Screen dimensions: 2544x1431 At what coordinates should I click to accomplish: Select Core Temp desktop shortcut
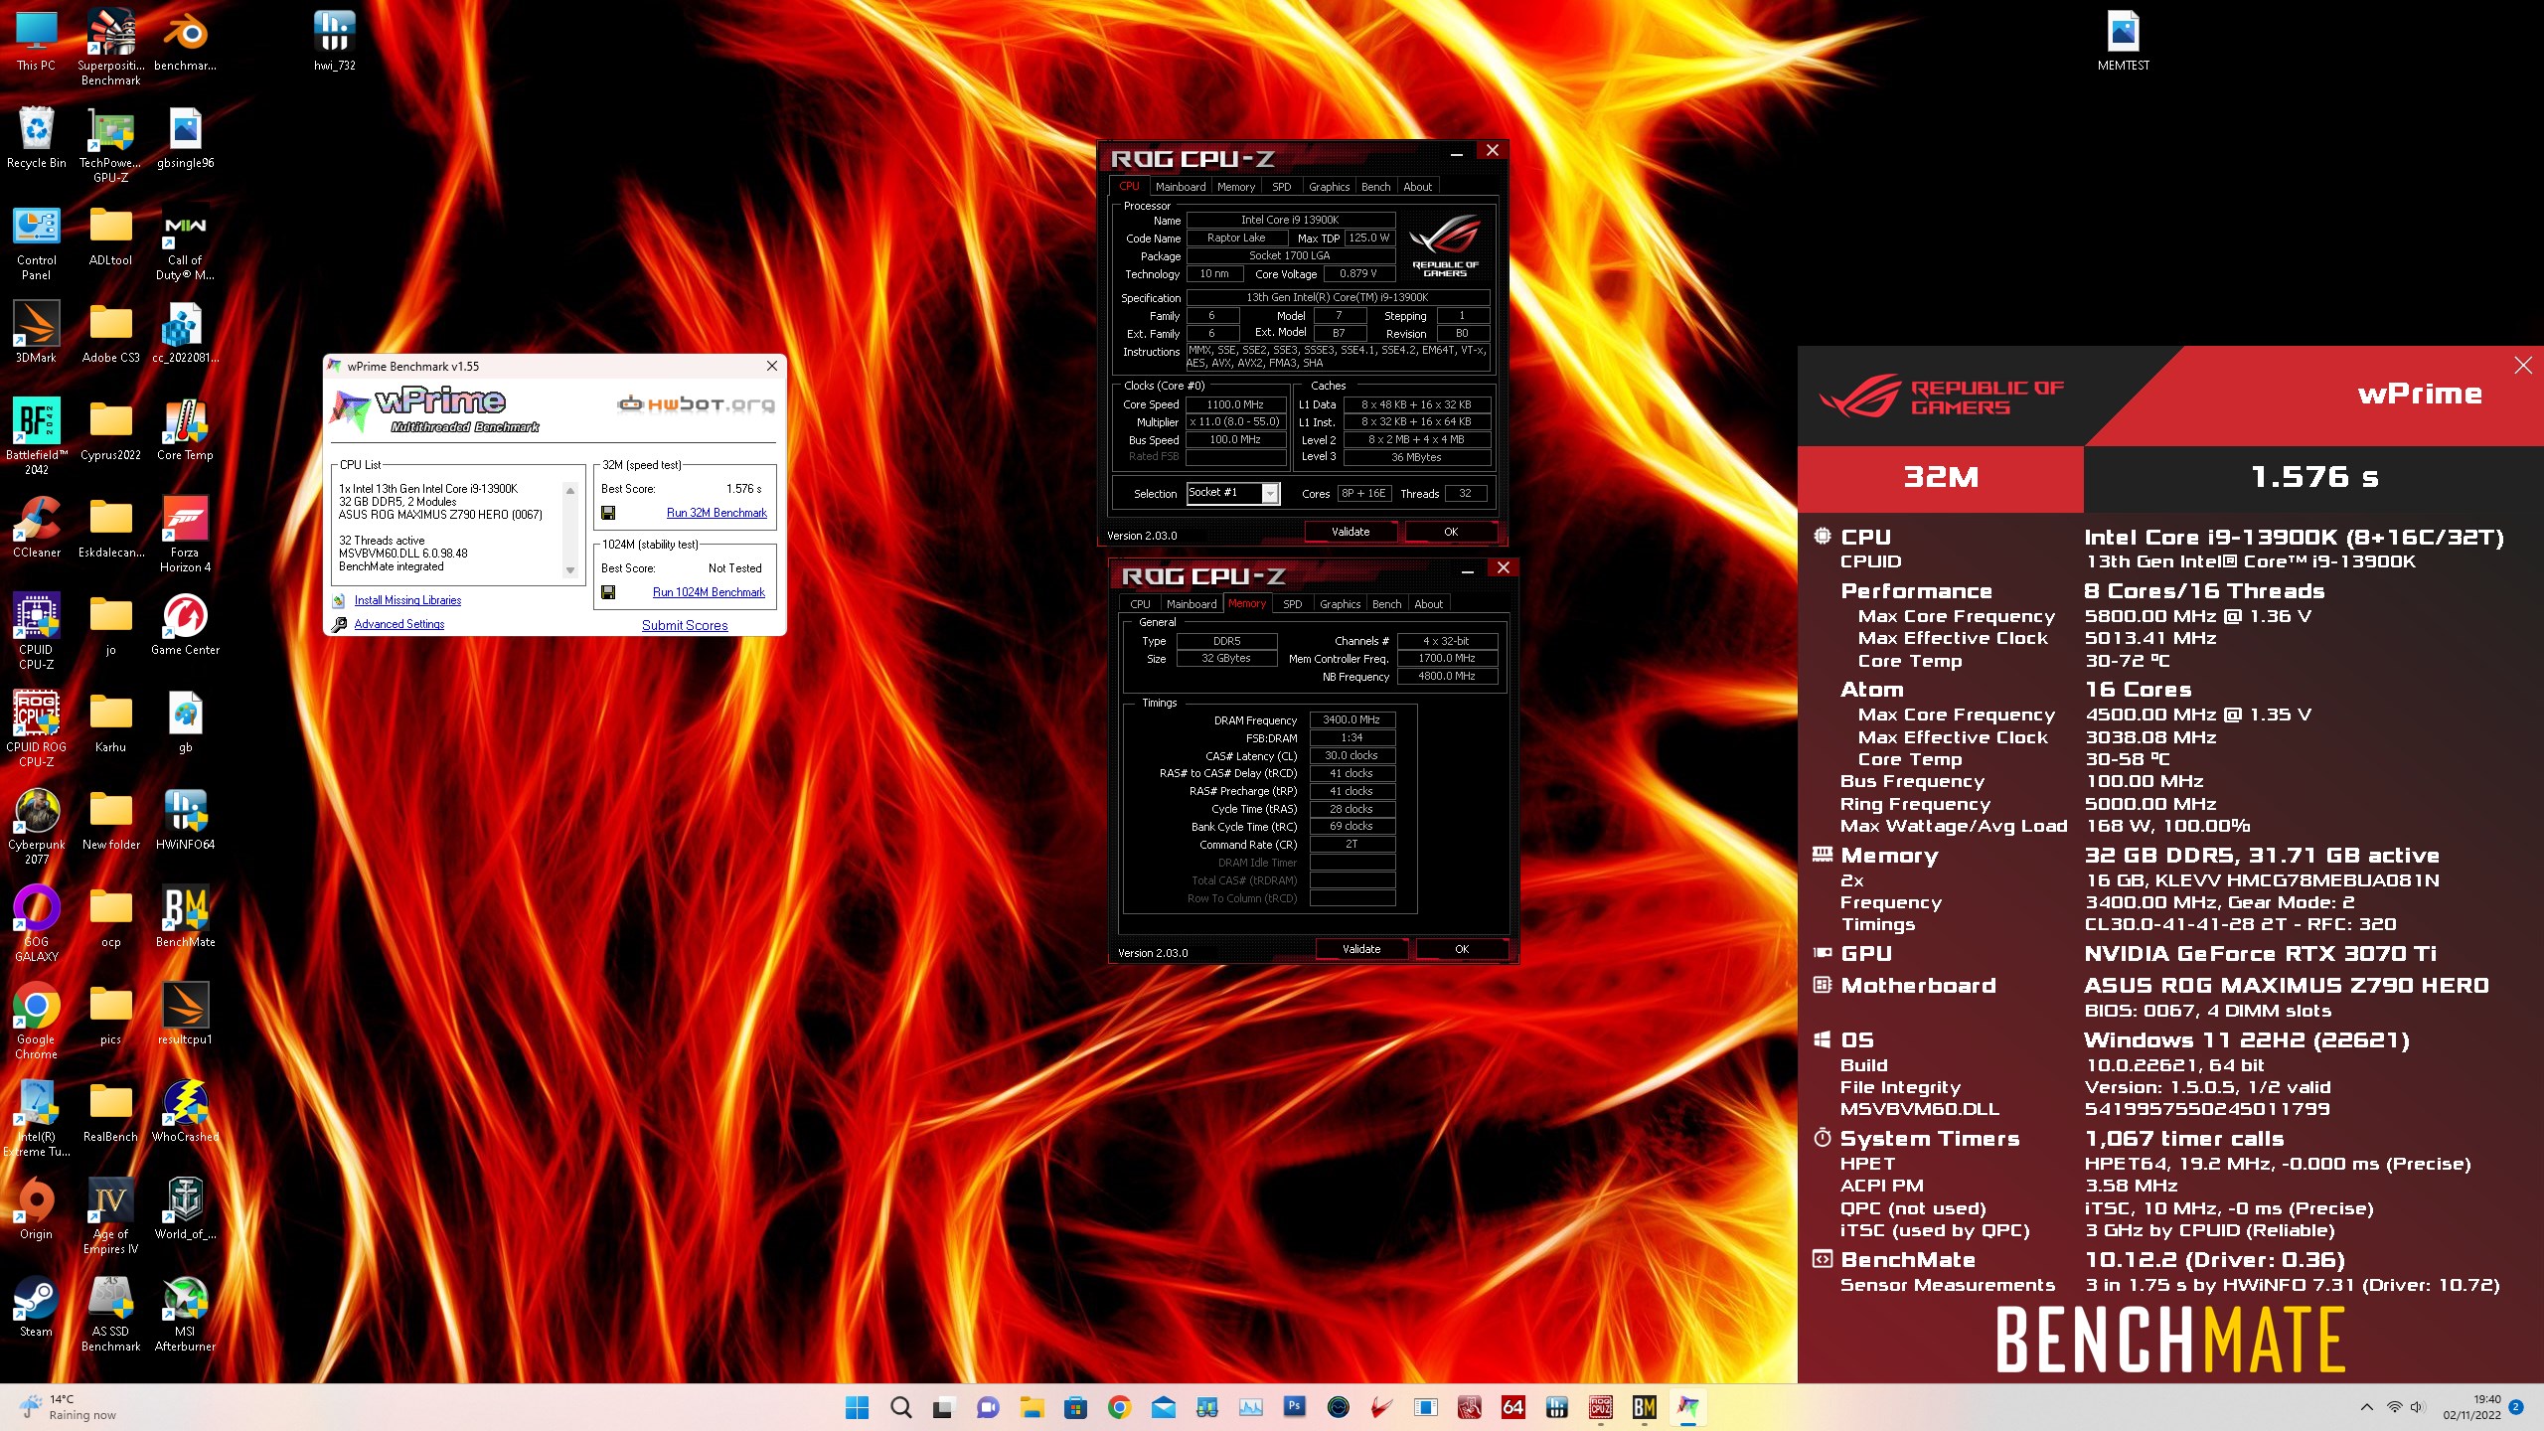(x=185, y=430)
